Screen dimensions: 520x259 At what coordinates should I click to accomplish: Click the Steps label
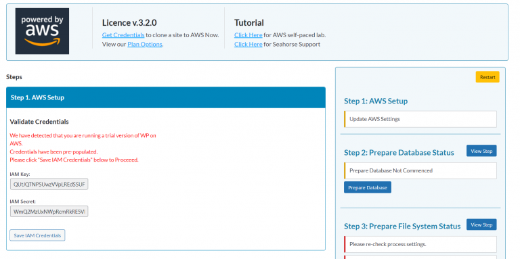click(14, 77)
